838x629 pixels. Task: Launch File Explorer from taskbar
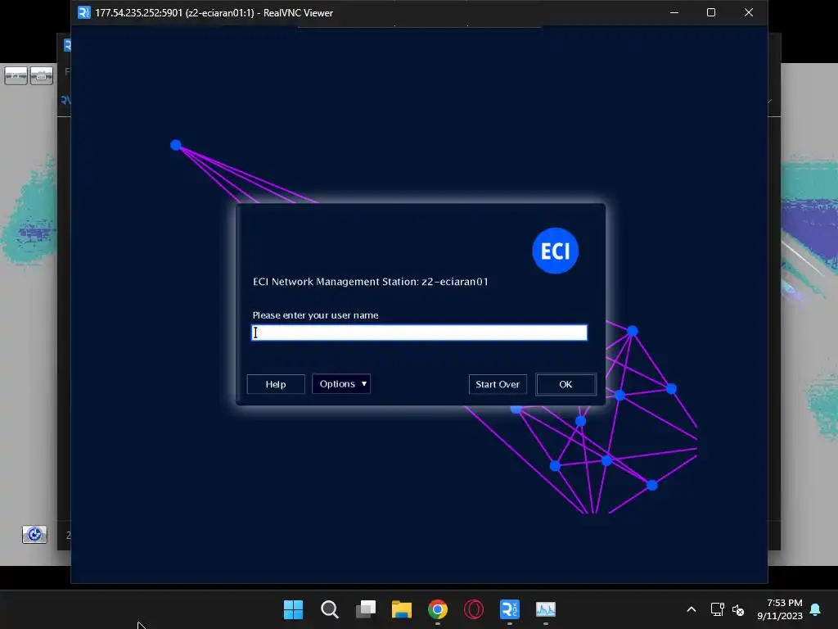402,609
